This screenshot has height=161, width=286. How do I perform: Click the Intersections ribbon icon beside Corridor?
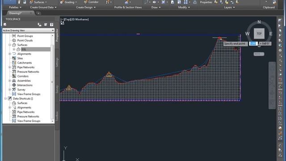coord(107,2)
